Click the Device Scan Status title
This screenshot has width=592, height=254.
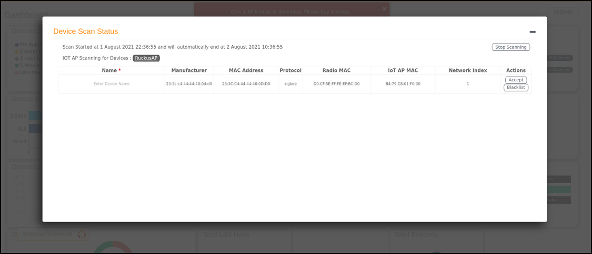tap(86, 31)
